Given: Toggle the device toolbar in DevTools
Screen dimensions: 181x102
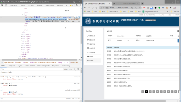Looking at the screenshot, I should click(x=6, y=5).
